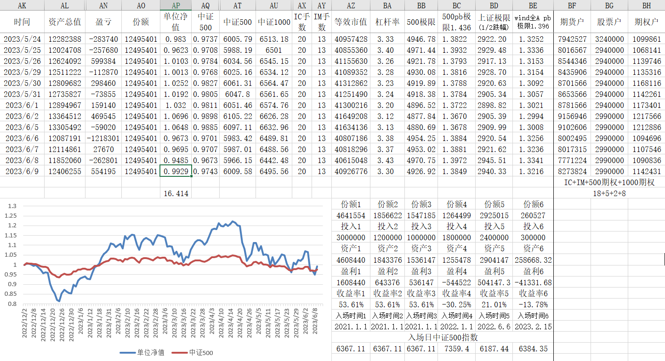Image resolution: width=665 pixels, height=361 pixels.
Task: Select the 入场时间6 value 2023.2.15
Action: tap(533, 327)
